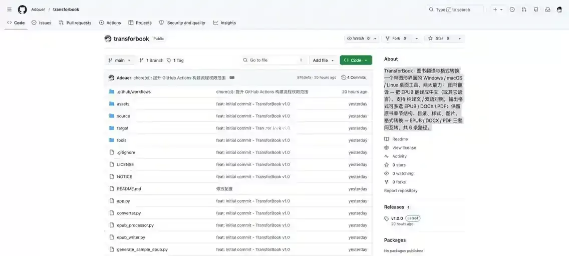Open the notifications inbox icon

coord(547,9)
